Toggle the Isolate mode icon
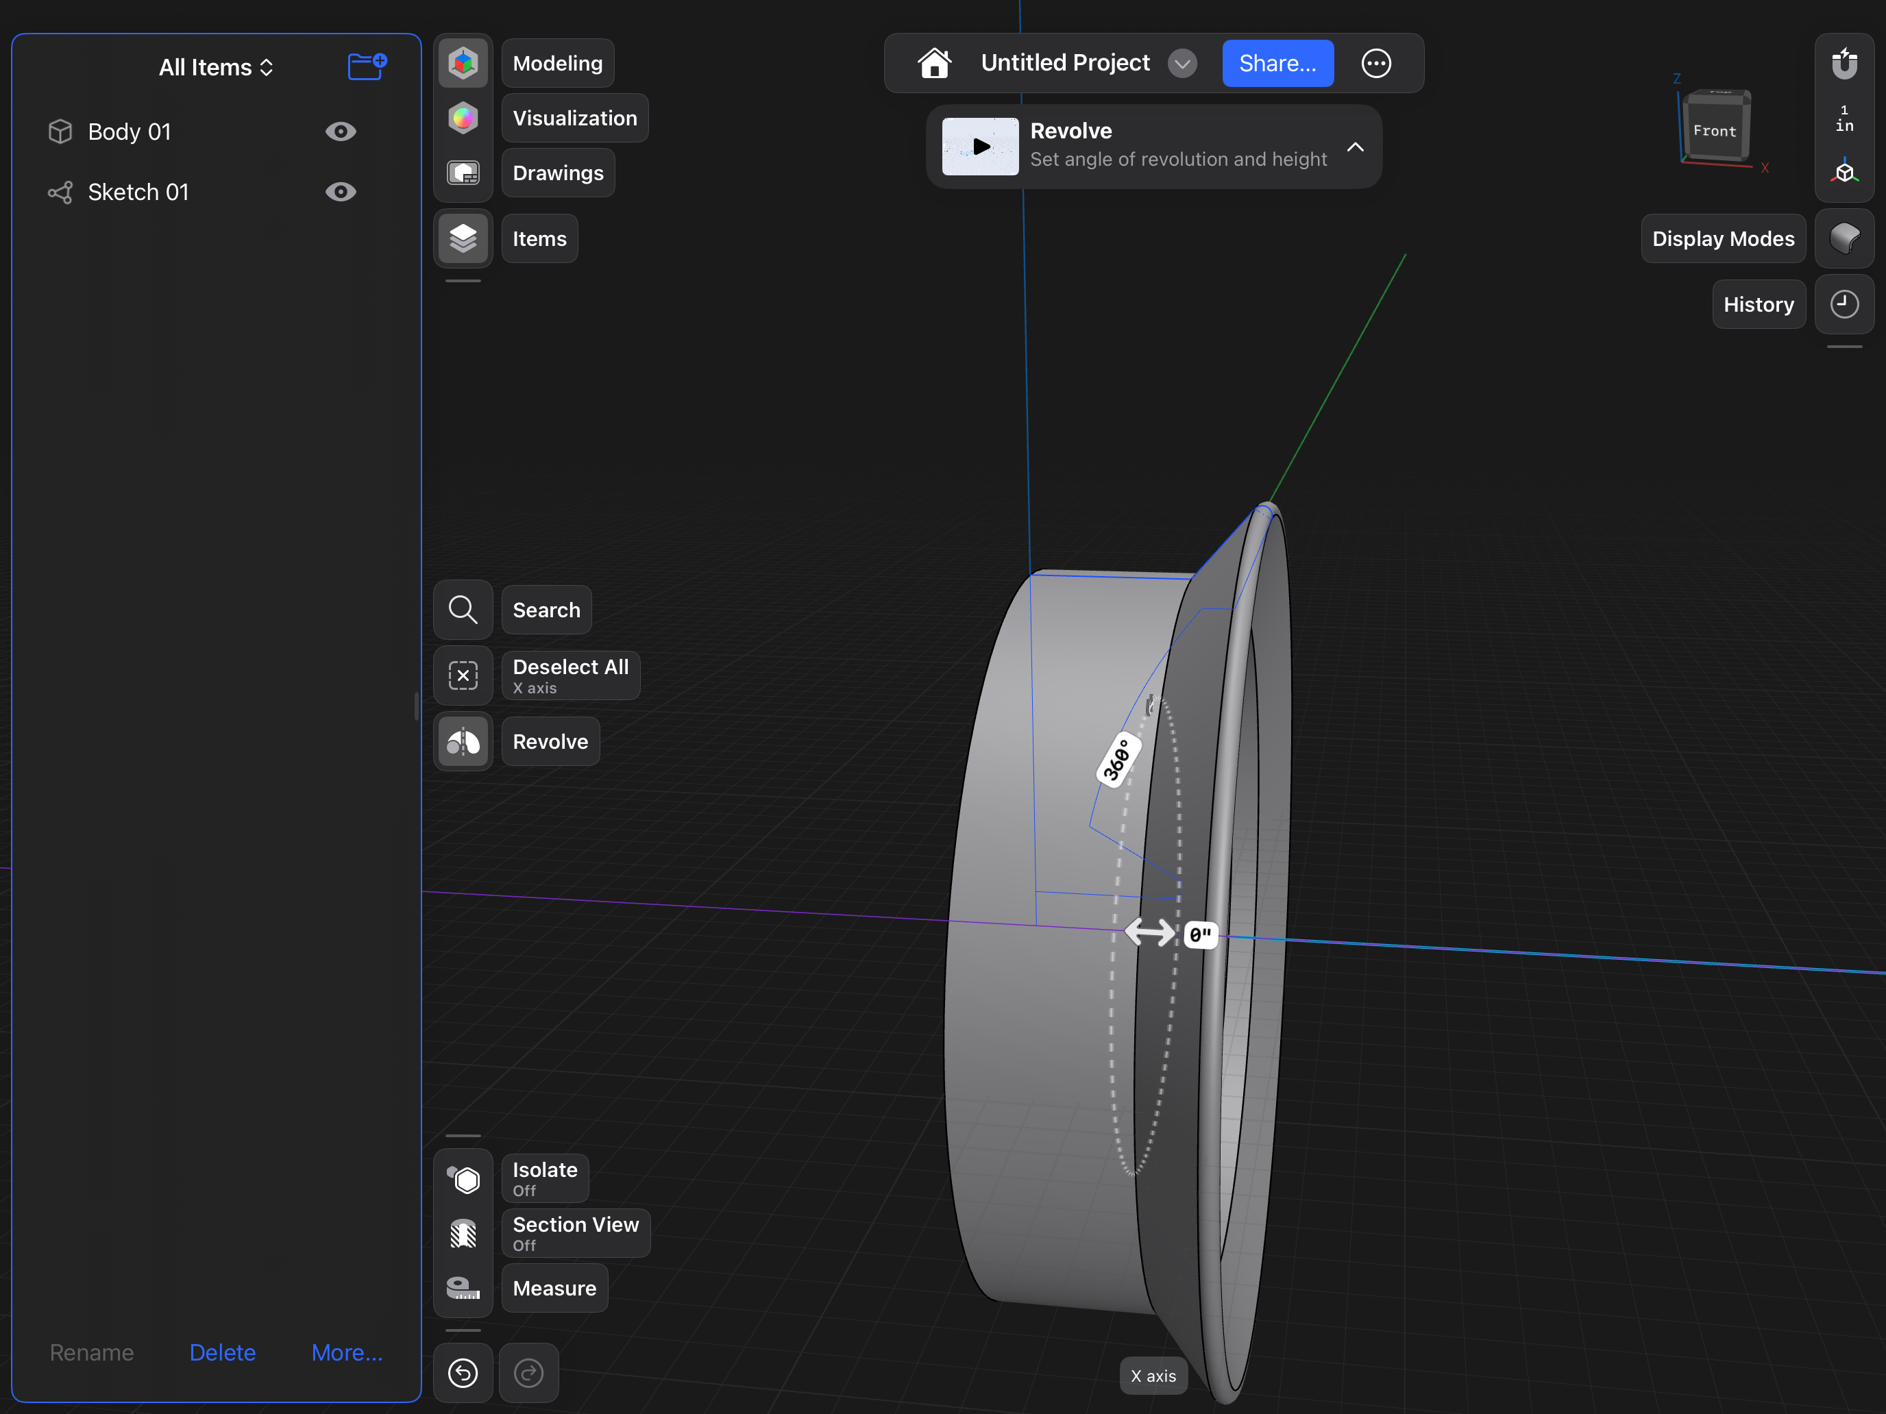This screenshot has height=1414, width=1886. click(x=463, y=1179)
